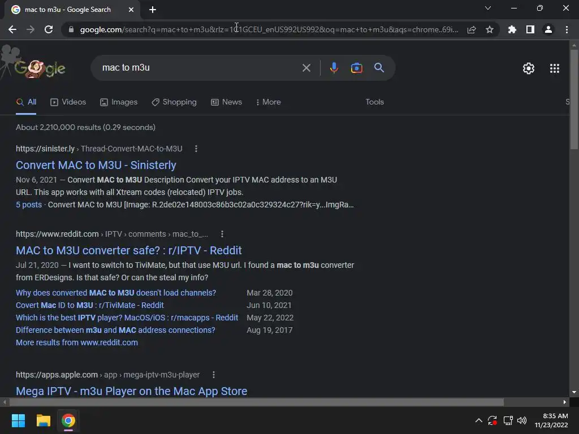The width and height of the screenshot is (579, 434).
Task: Switch to the News tab
Action: (x=226, y=102)
